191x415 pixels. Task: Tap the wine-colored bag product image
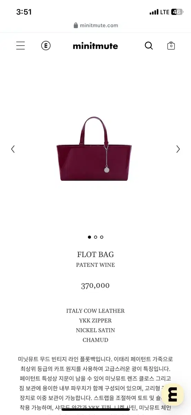(x=94, y=149)
